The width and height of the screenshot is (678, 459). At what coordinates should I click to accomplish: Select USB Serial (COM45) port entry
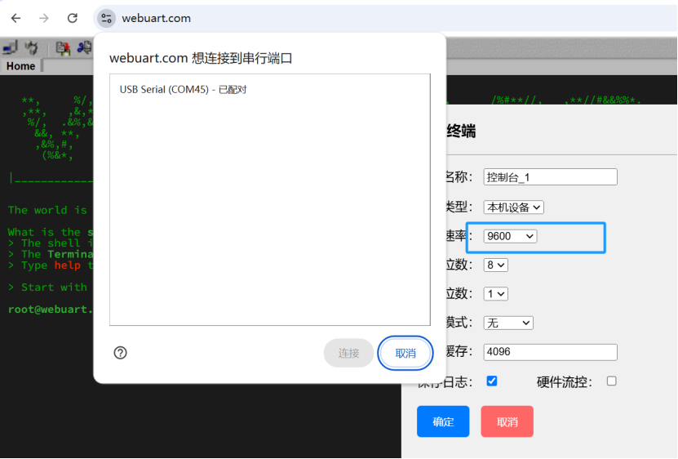270,90
